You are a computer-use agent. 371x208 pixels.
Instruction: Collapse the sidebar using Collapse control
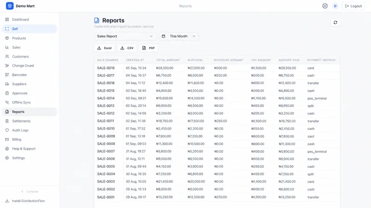pyautogui.click(x=30, y=191)
